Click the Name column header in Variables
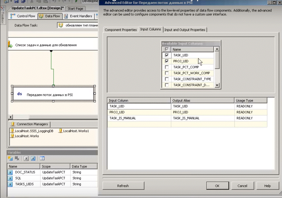The image size is (282, 198). pyautogui.click(x=24, y=167)
